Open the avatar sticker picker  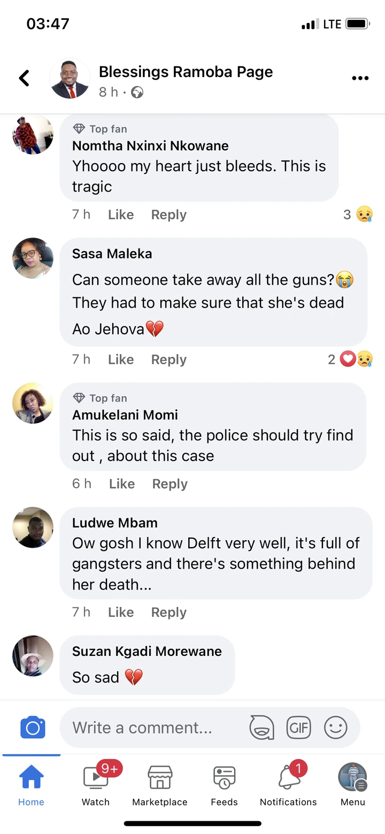(x=261, y=728)
